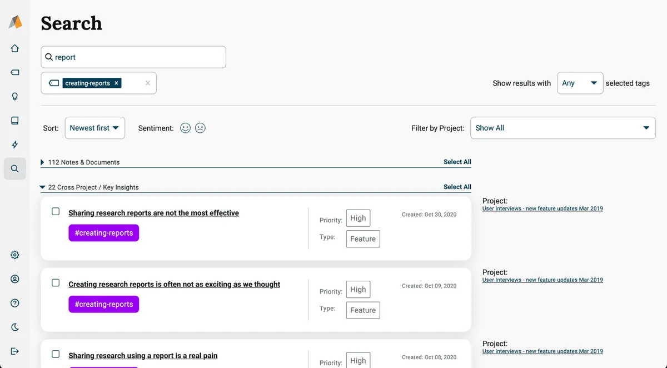This screenshot has height=368, width=667.
Task: Open project link beside the Oct 08, 2020 insight
Action: pyautogui.click(x=542, y=351)
